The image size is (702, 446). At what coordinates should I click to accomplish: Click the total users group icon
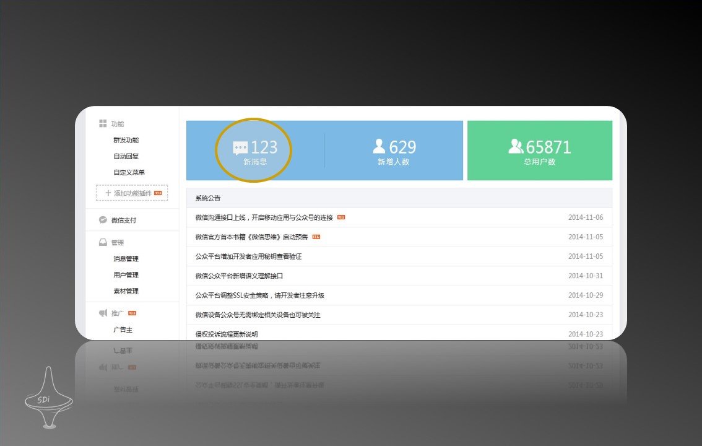click(x=516, y=146)
